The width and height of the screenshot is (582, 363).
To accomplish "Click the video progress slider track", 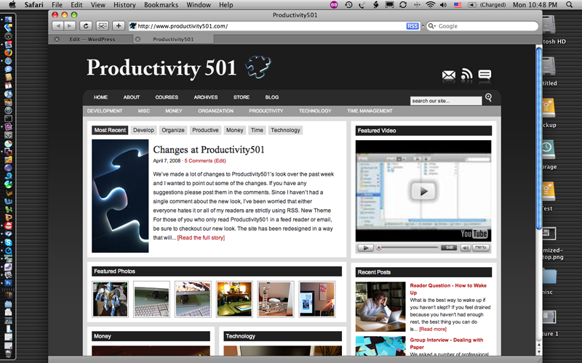I will pos(408,248).
